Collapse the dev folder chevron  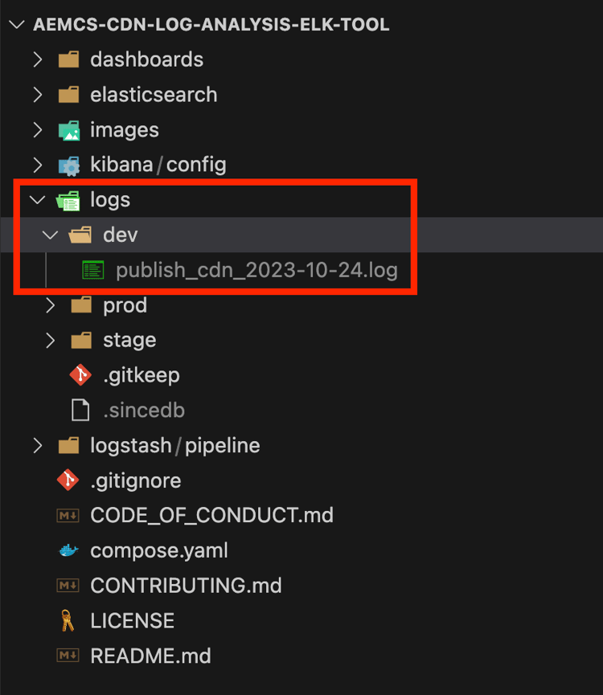click(x=50, y=235)
